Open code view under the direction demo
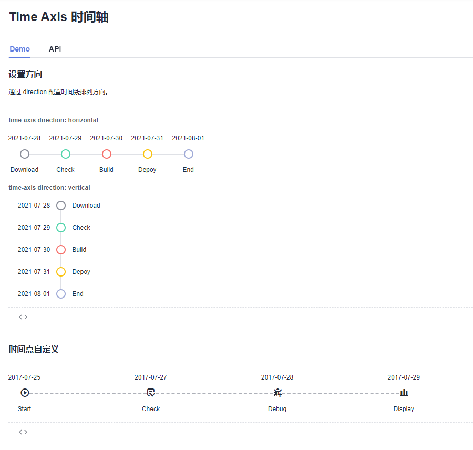473x450 pixels. 23,316
